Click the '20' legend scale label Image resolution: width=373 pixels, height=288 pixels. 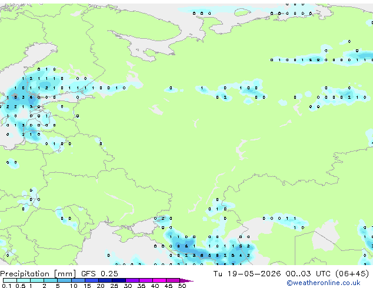[101, 286]
